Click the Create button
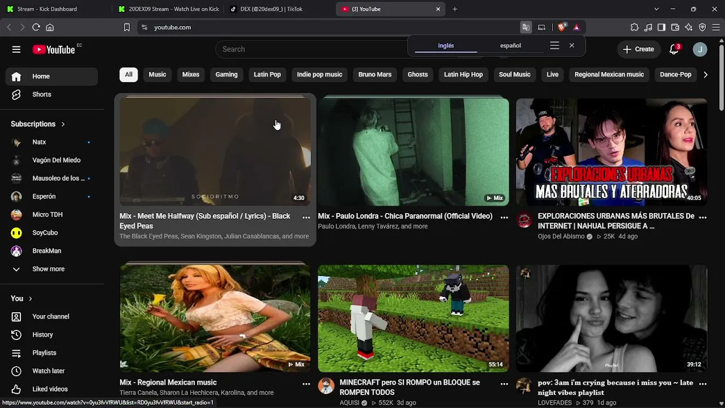725x408 pixels. 638,49
